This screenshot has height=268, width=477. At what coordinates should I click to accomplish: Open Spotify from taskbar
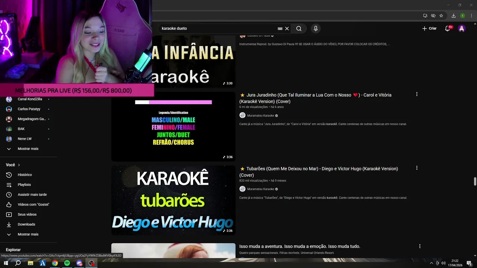[x=67, y=263]
